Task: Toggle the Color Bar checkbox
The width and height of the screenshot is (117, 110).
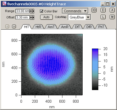Action: (41, 11)
